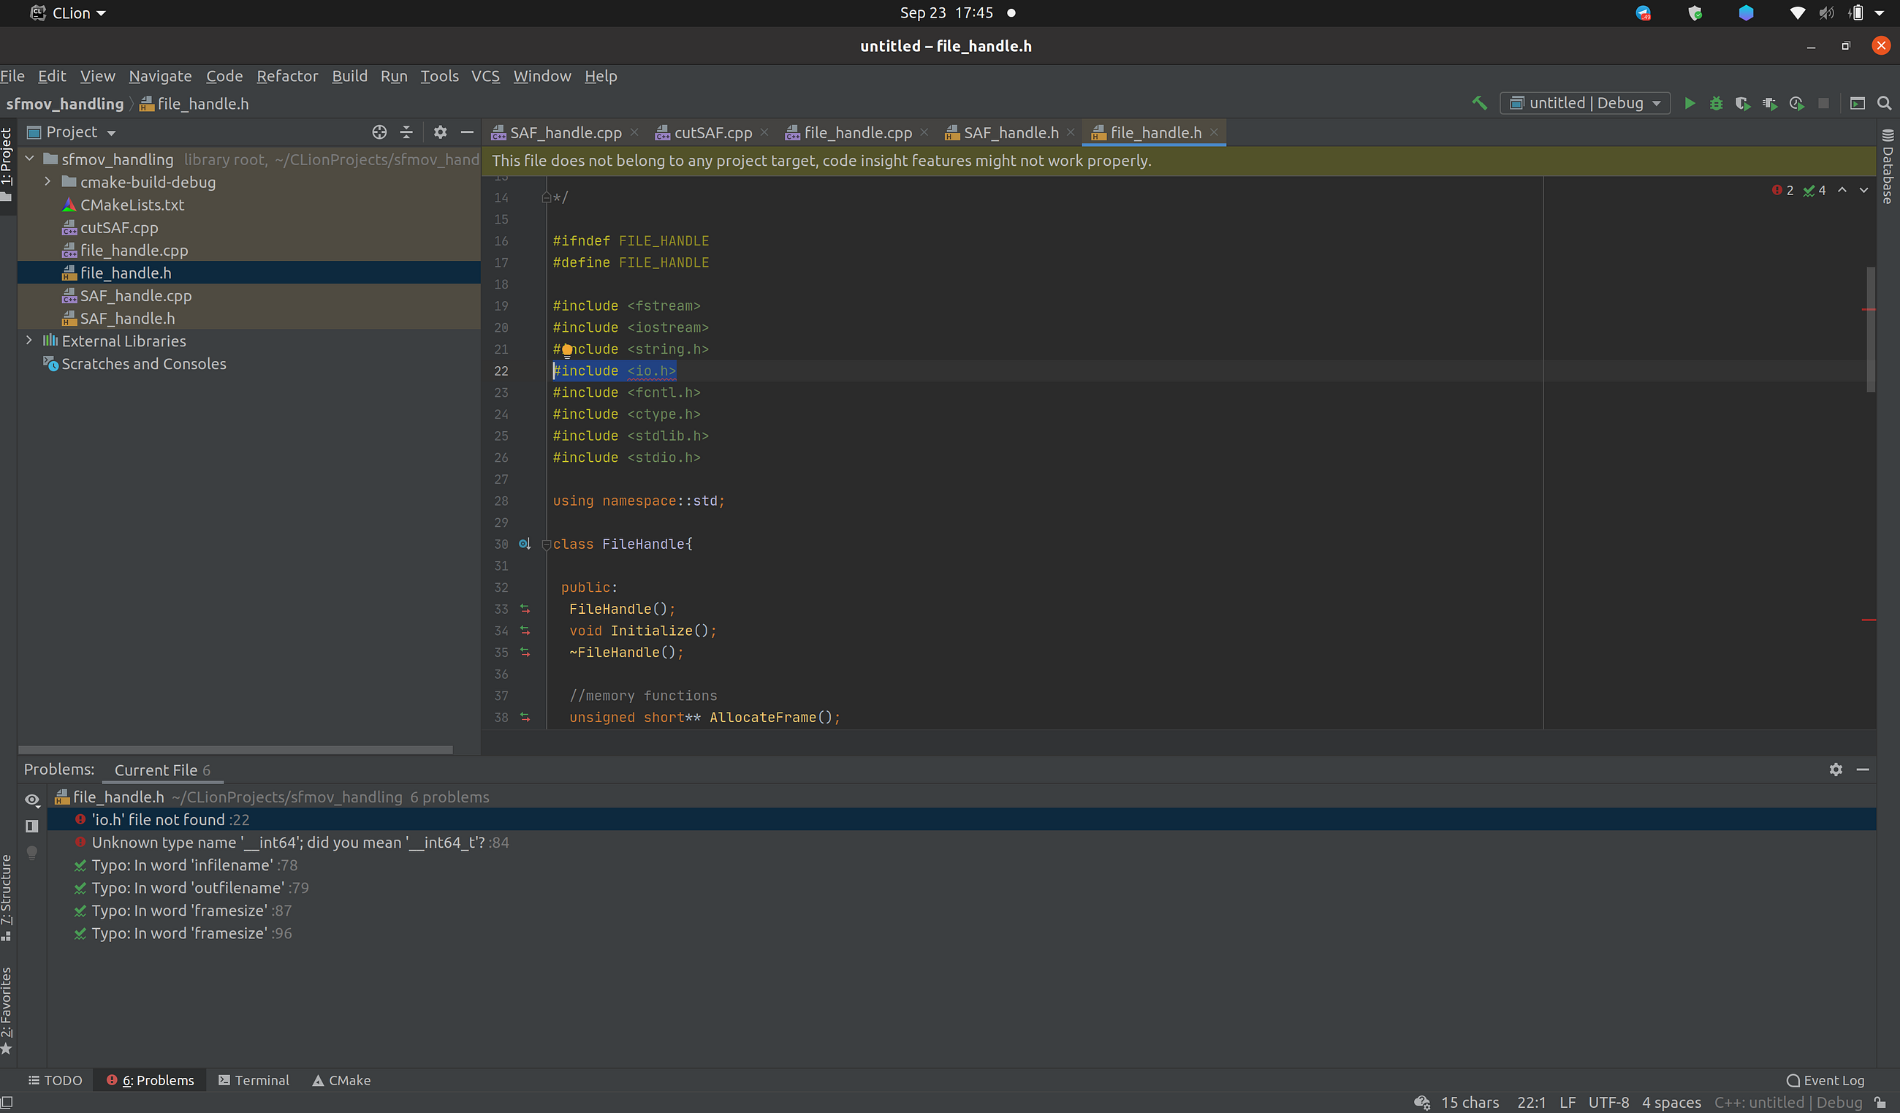Select the 'io.h' file not found problem
This screenshot has height=1113, width=1900.
tap(961, 819)
